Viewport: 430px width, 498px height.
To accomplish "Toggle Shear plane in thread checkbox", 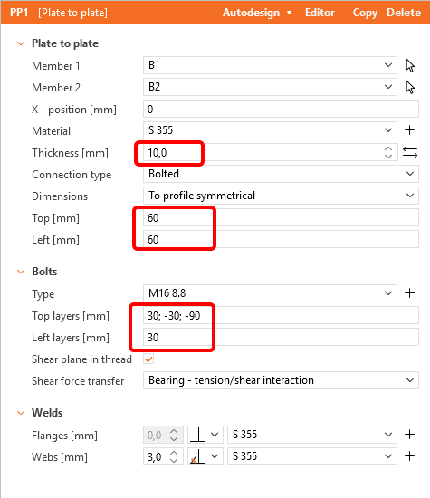I will [x=148, y=359].
